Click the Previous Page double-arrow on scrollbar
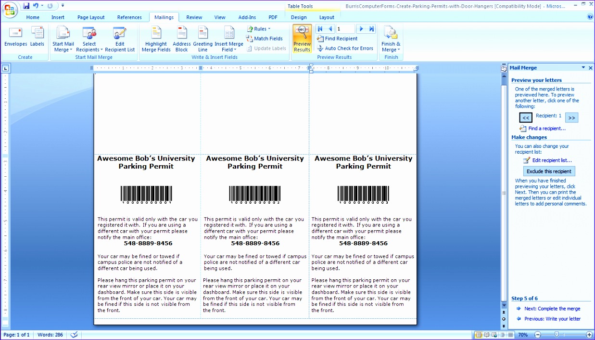This screenshot has width=595, height=340. tap(504, 313)
